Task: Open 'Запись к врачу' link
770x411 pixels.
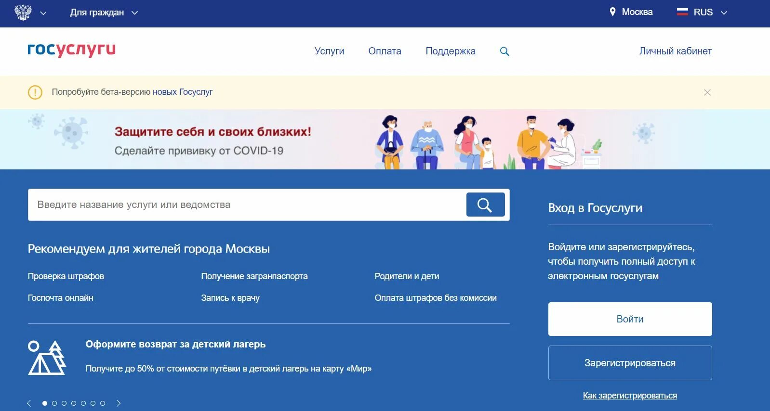Action: point(230,298)
